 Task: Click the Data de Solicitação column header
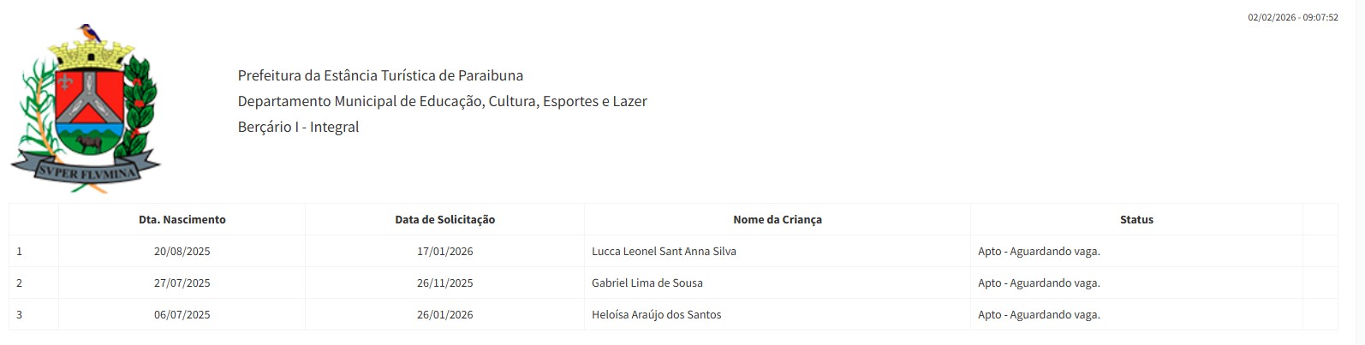[444, 220]
